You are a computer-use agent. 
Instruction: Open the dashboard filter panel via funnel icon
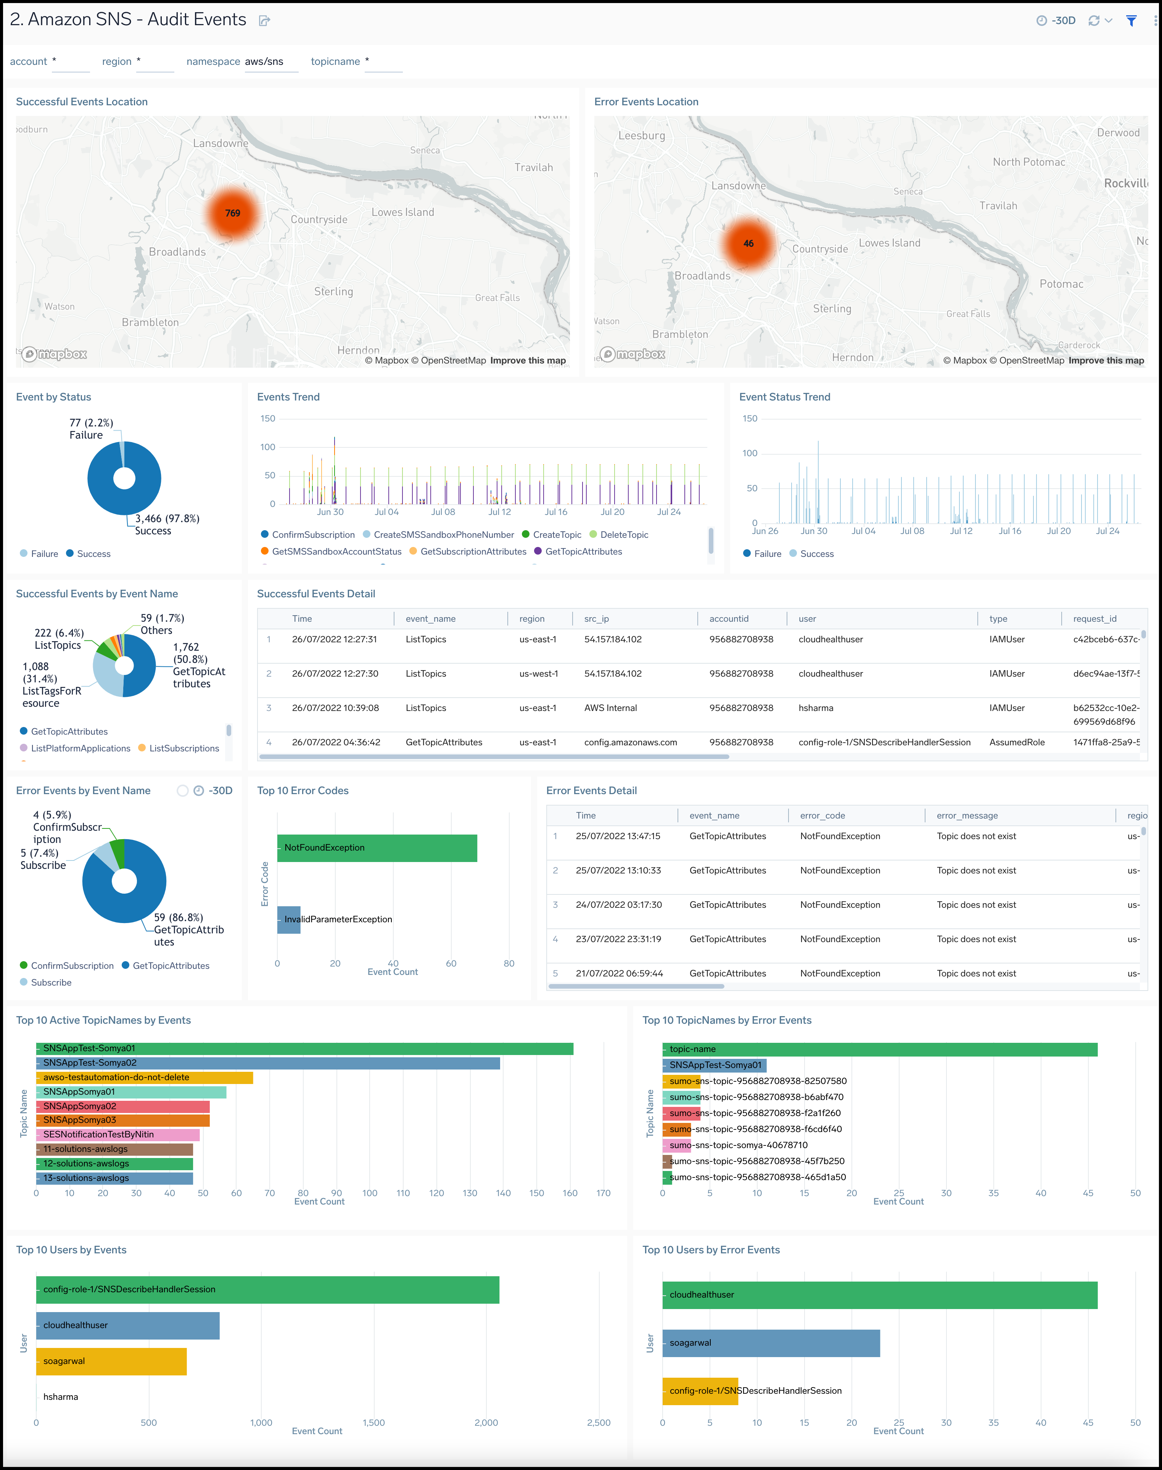tap(1131, 21)
